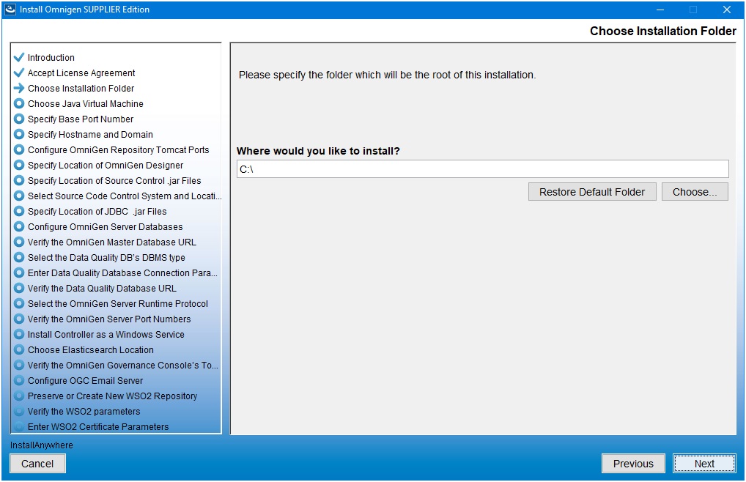Select the Introduction step text

click(51, 58)
